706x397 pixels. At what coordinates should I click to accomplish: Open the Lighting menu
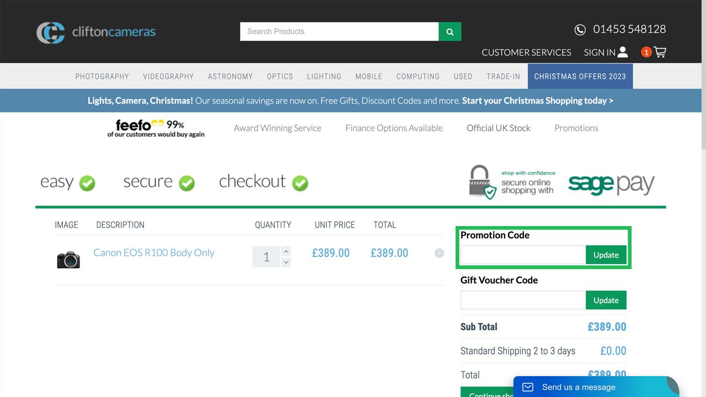click(x=324, y=76)
